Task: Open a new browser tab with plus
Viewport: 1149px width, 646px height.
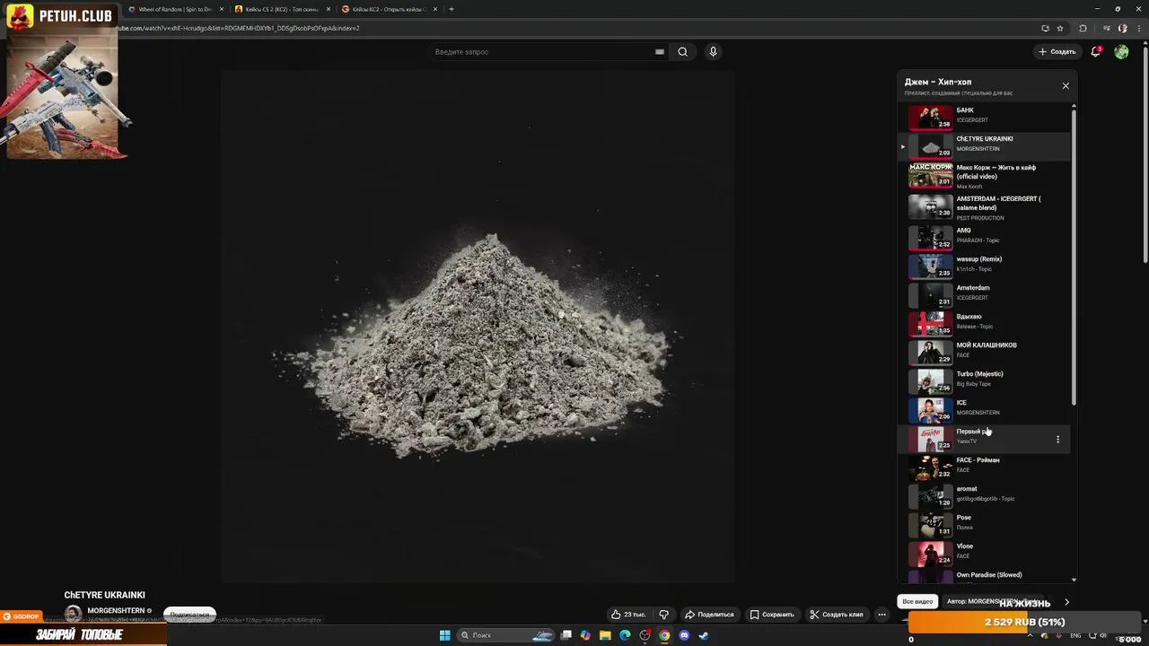Action: tap(452, 9)
